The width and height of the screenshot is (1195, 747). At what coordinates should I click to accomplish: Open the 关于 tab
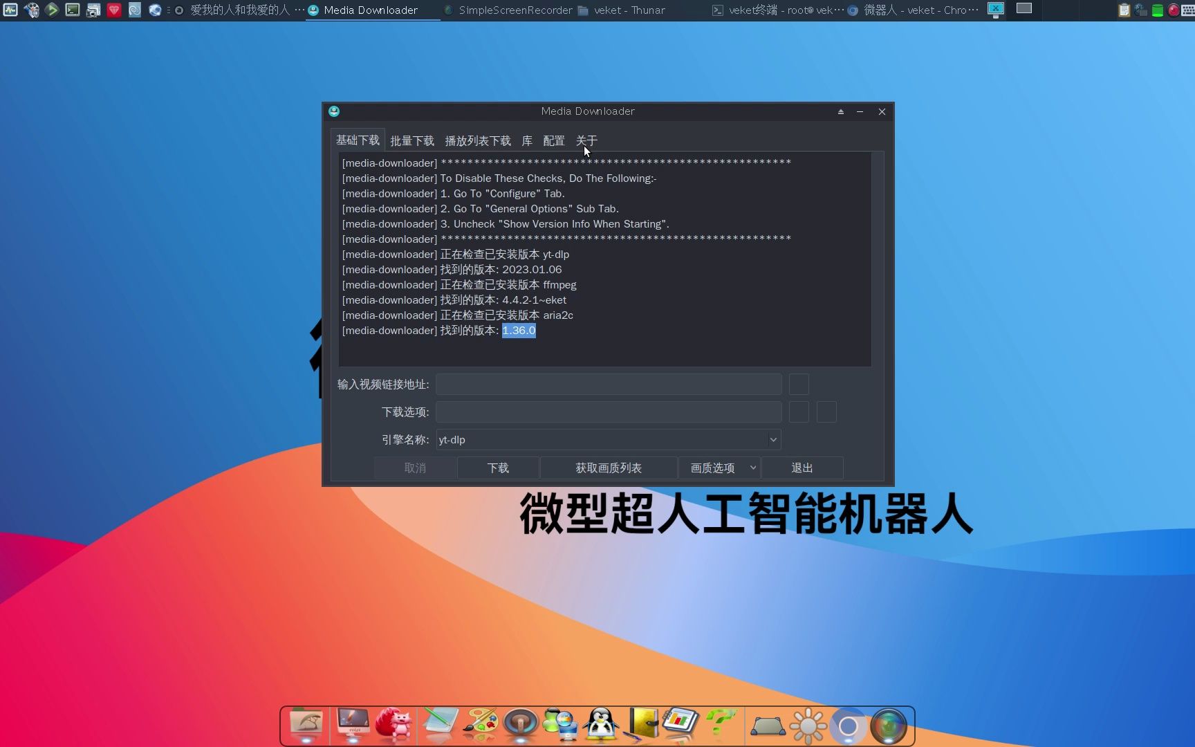586,141
